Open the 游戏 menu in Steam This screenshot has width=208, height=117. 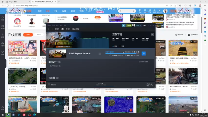pyautogui.click(x=61, y=25)
